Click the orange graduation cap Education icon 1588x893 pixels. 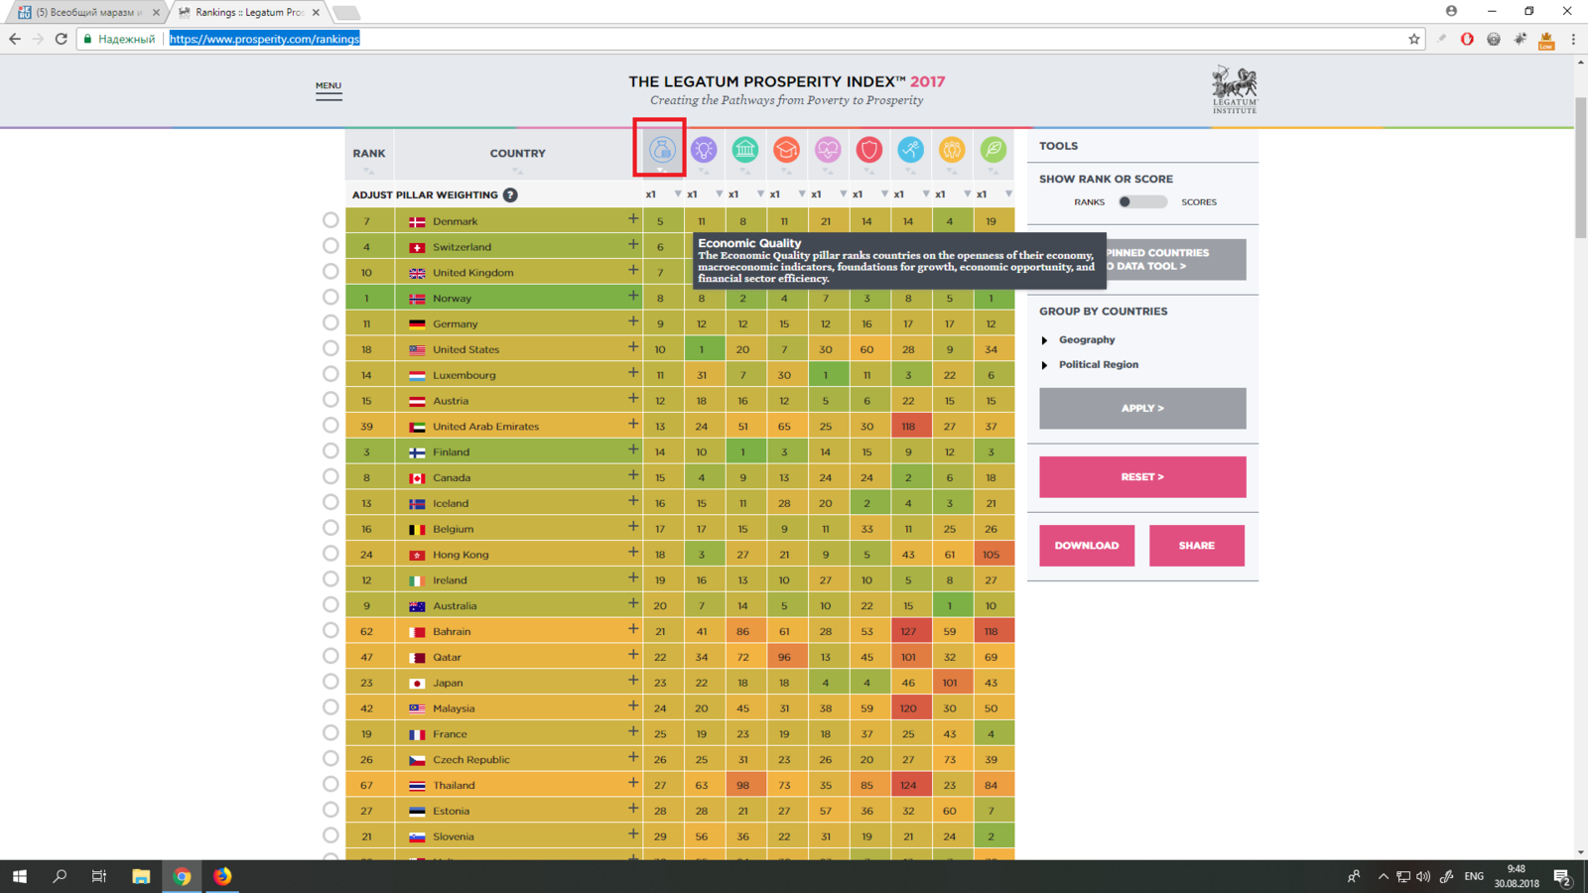(x=786, y=150)
